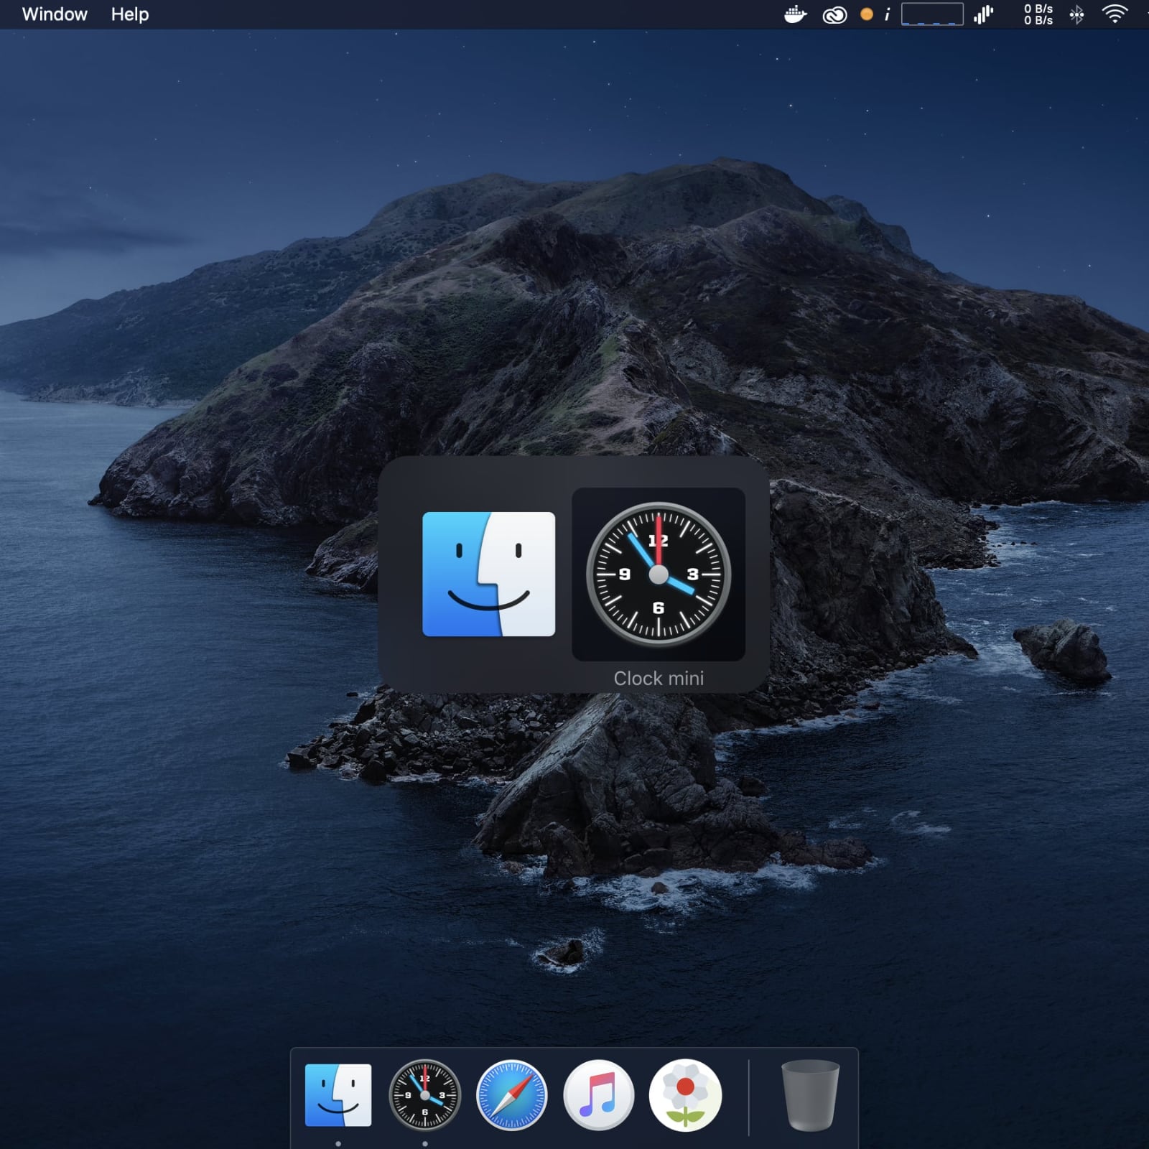The image size is (1149, 1149).
Task: Open the Bluetooth status menu
Action: (1076, 14)
